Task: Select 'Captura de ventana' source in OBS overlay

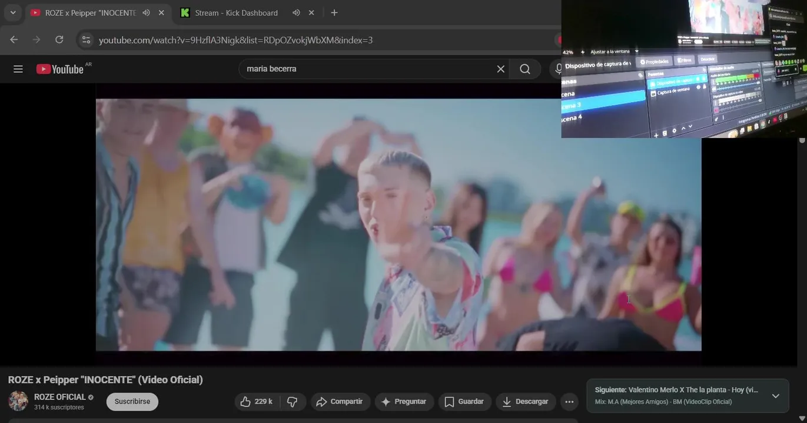Action: pyautogui.click(x=675, y=92)
